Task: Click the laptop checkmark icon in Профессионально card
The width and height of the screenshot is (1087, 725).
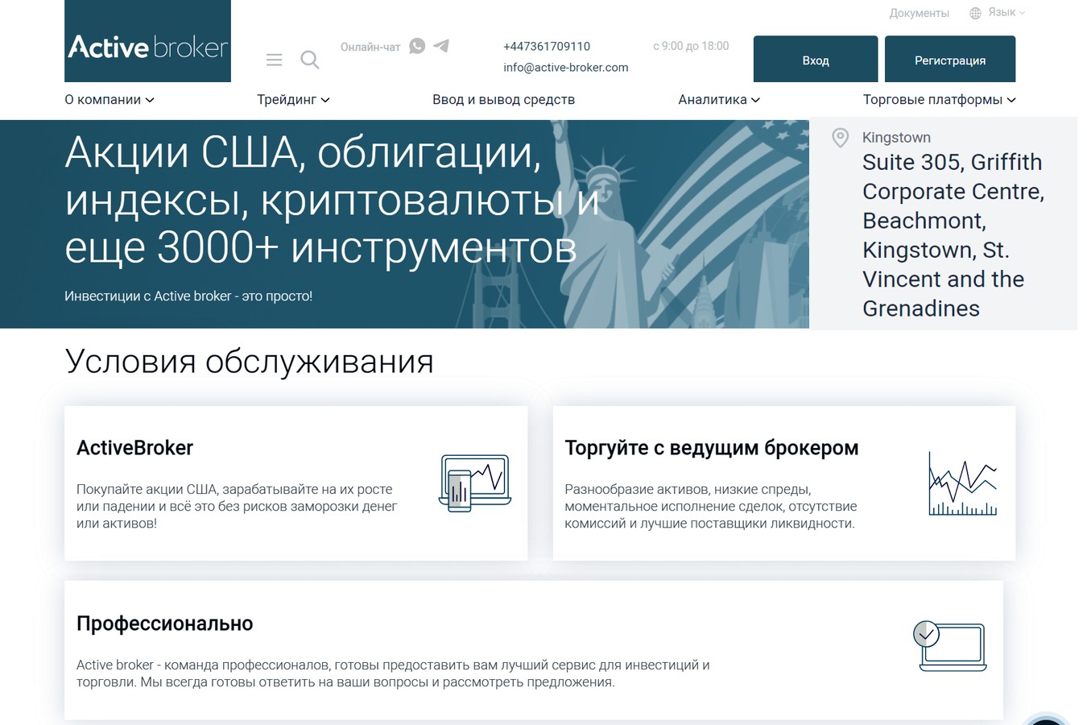Action: 950,645
